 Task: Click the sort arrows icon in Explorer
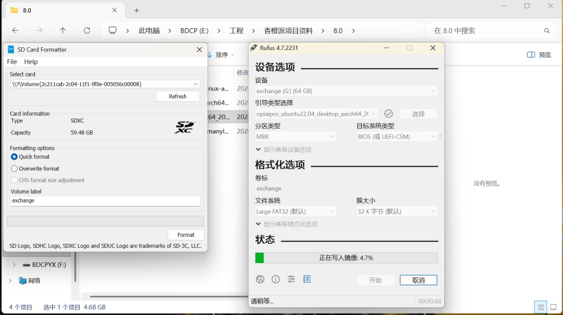coord(209,55)
